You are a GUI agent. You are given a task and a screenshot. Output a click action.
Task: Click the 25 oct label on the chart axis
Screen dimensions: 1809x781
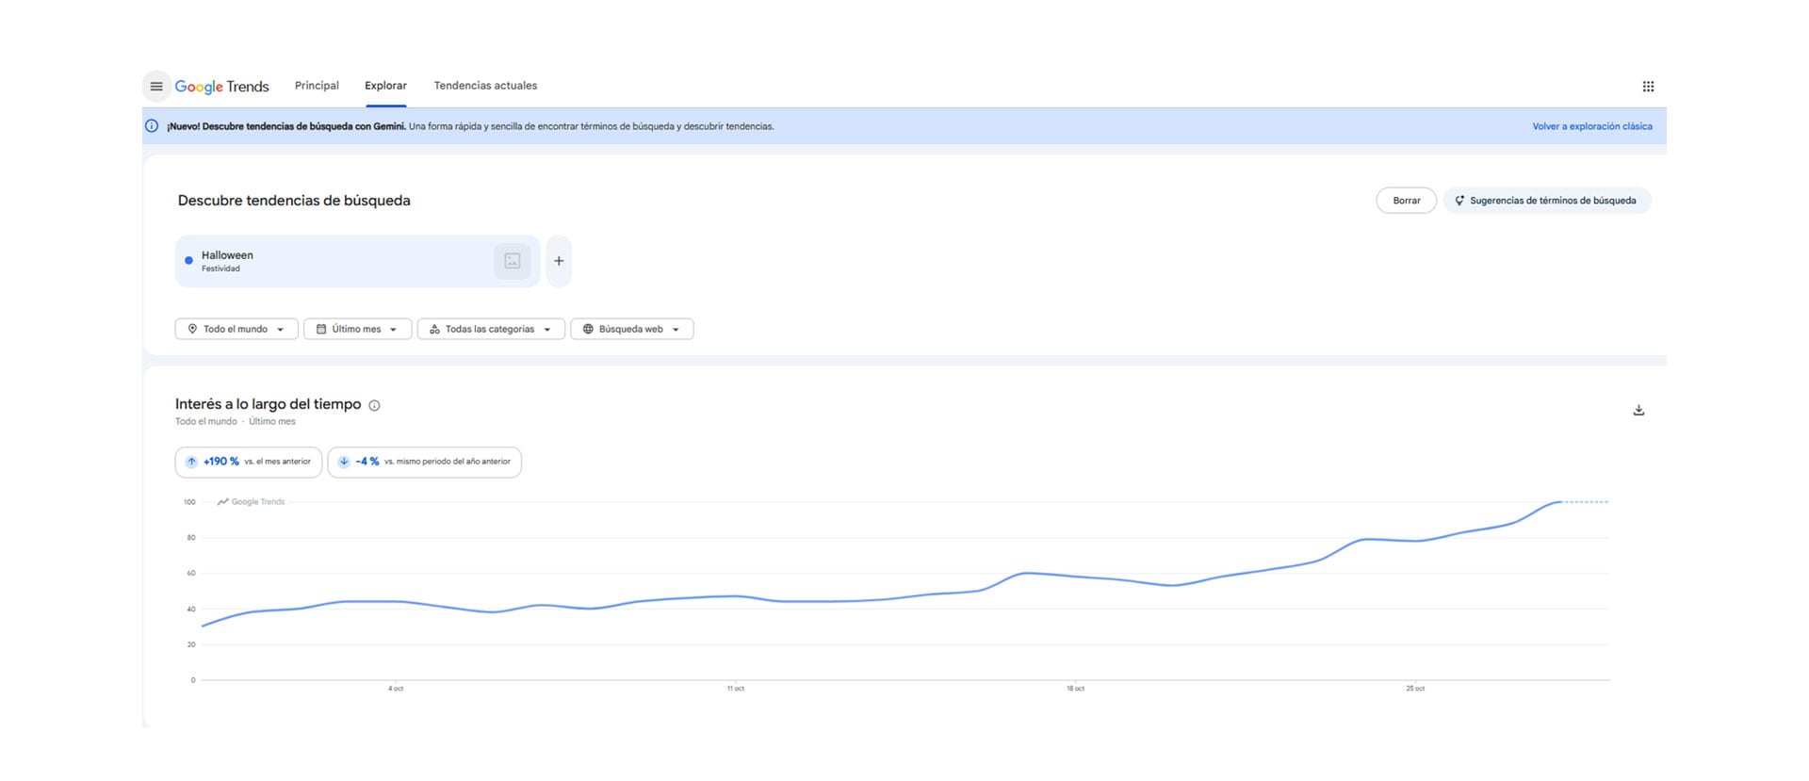click(1415, 689)
